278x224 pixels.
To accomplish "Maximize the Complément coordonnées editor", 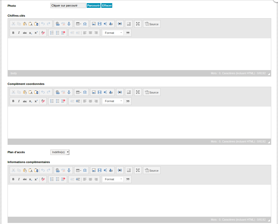I will (x=138, y=92).
